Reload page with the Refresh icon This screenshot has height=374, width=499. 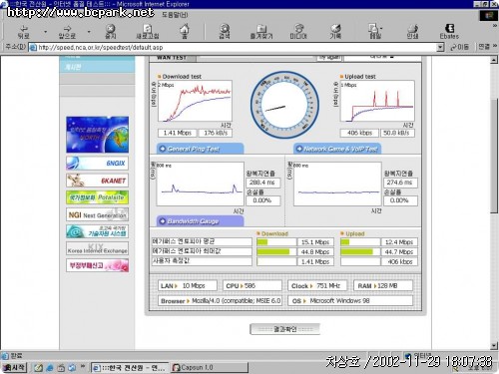tap(148, 31)
